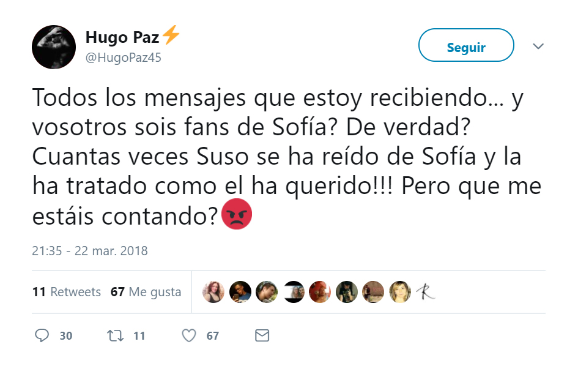Image resolution: width=578 pixels, height=366 pixels.
Task: Like the tweet with the heart icon
Action: click(190, 335)
